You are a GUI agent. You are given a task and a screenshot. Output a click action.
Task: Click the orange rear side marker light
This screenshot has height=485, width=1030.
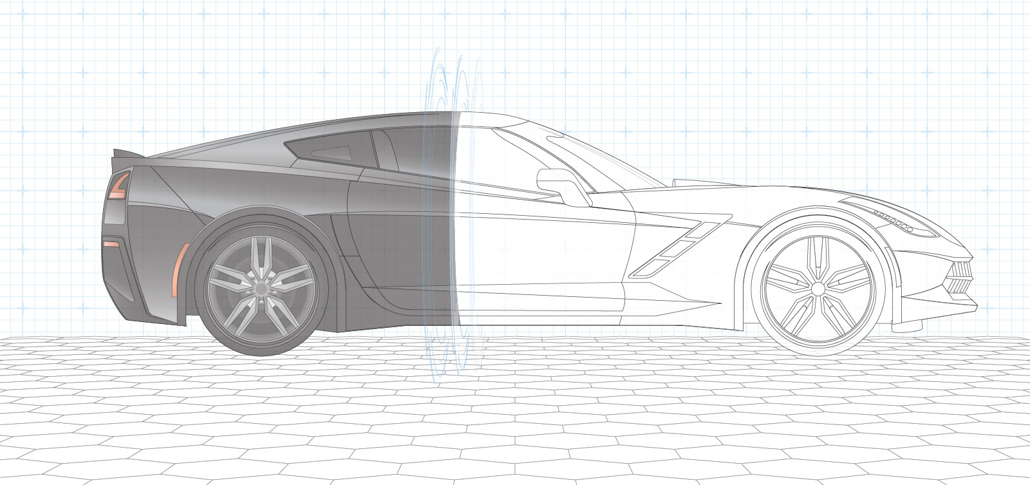pyautogui.click(x=180, y=269)
